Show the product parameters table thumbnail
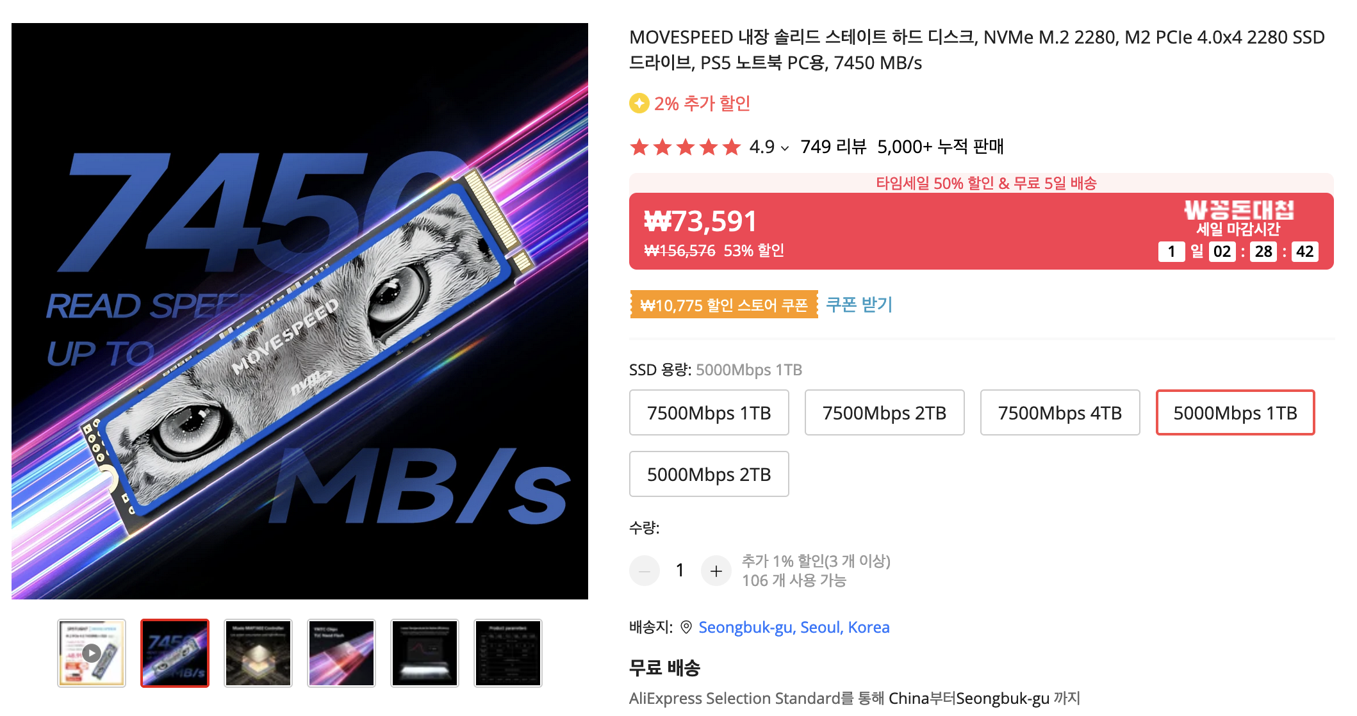Screen dimensions: 1357x716 [x=508, y=653]
